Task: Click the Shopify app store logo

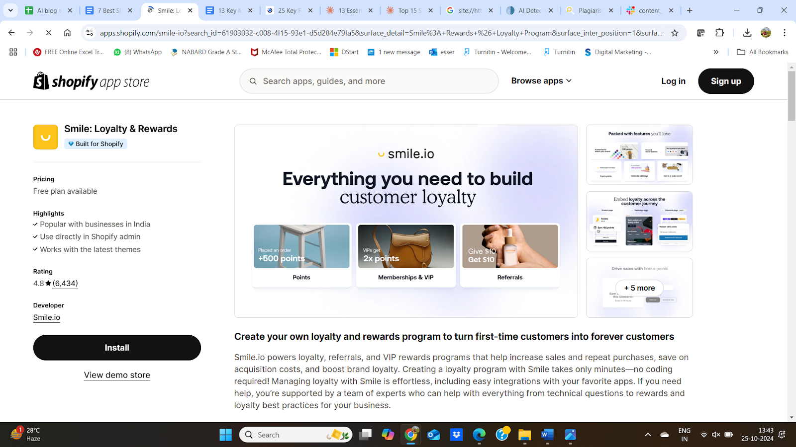Action: pyautogui.click(x=92, y=81)
